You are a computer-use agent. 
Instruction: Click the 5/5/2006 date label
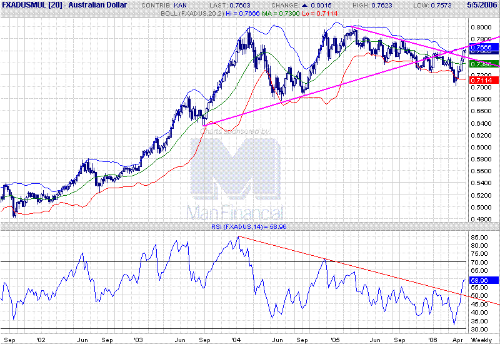[482, 5]
